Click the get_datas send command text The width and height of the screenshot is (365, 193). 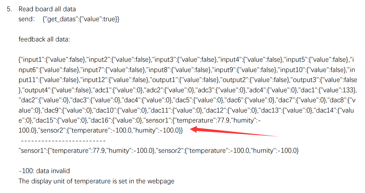coord(81,19)
